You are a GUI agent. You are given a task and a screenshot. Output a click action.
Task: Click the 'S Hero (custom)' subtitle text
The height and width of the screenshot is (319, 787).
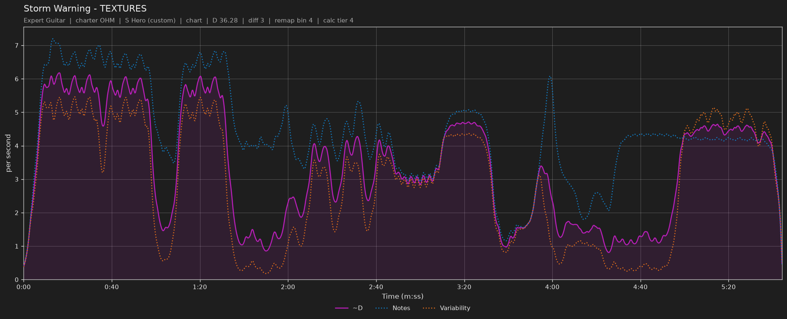click(150, 21)
